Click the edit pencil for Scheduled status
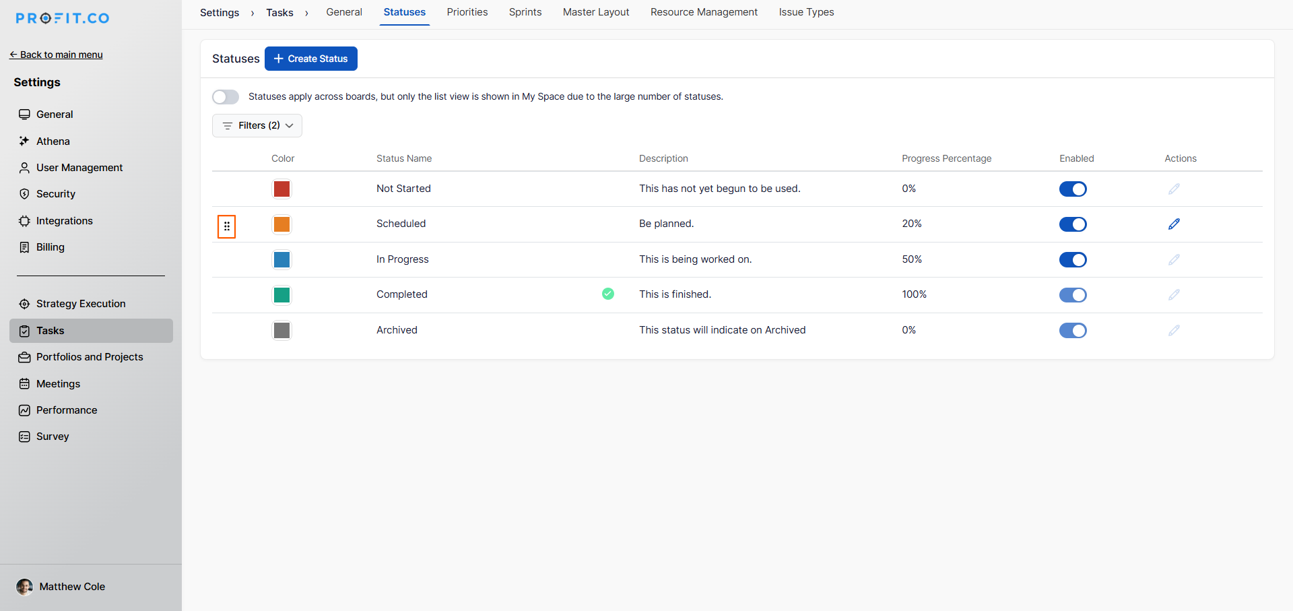The height and width of the screenshot is (611, 1293). pyautogui.click(x=1174, y=224)
